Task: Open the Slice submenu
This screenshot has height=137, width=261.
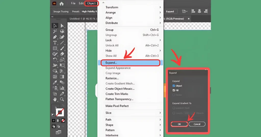Action: click(x=130, y=113)
